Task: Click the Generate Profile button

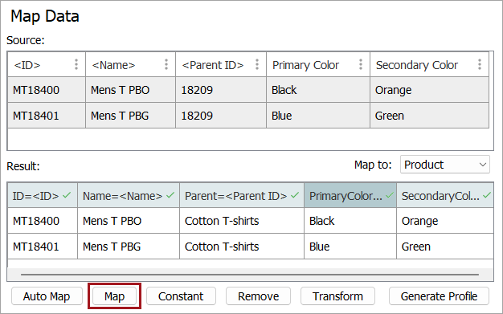Action: pos(439,296)
